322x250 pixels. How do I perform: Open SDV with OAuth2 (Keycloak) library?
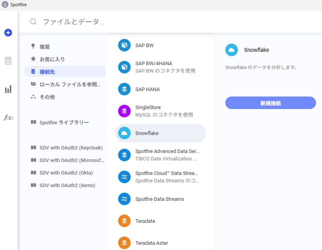(x=65, y=148)
